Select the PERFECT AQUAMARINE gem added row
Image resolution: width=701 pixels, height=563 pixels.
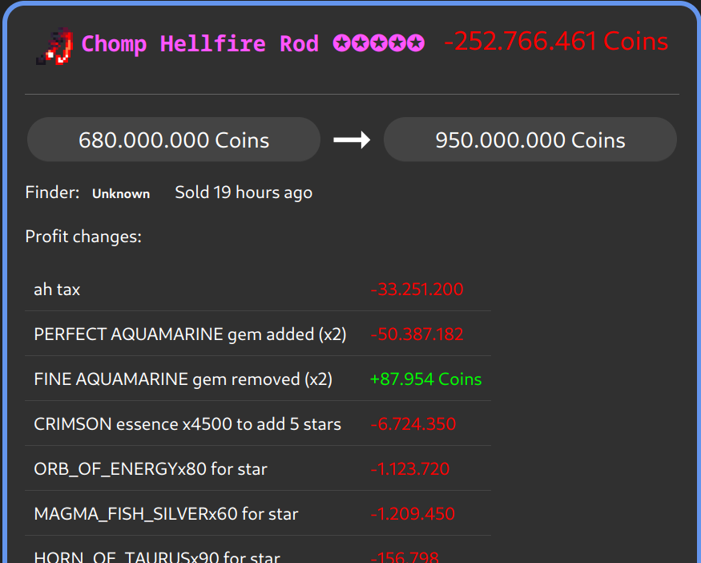point(190,334)
